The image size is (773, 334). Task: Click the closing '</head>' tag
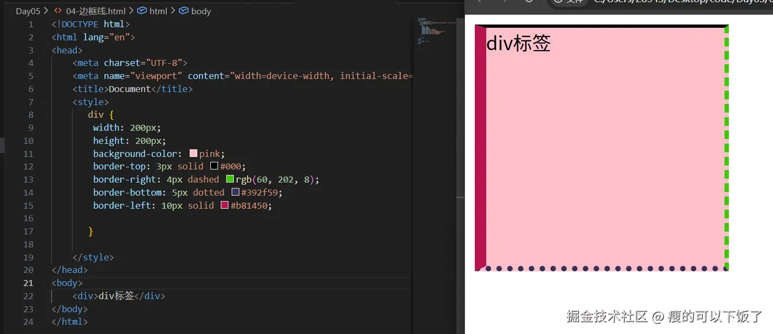(70, 270)
